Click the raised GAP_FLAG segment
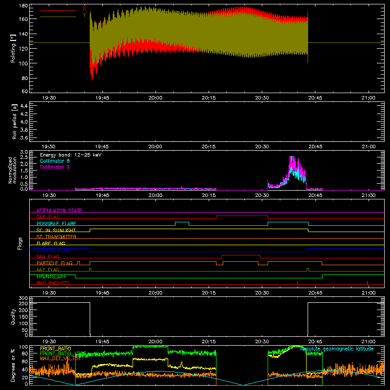The width and height of the screenshot is (390, 390). click(242, 216)
